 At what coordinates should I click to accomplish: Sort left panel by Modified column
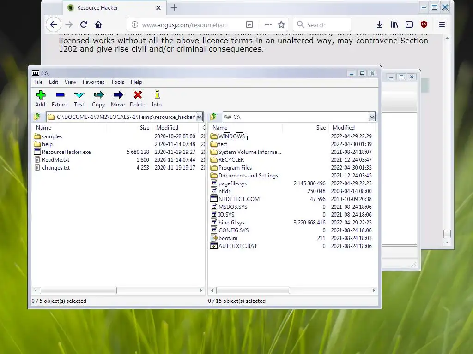175,128
